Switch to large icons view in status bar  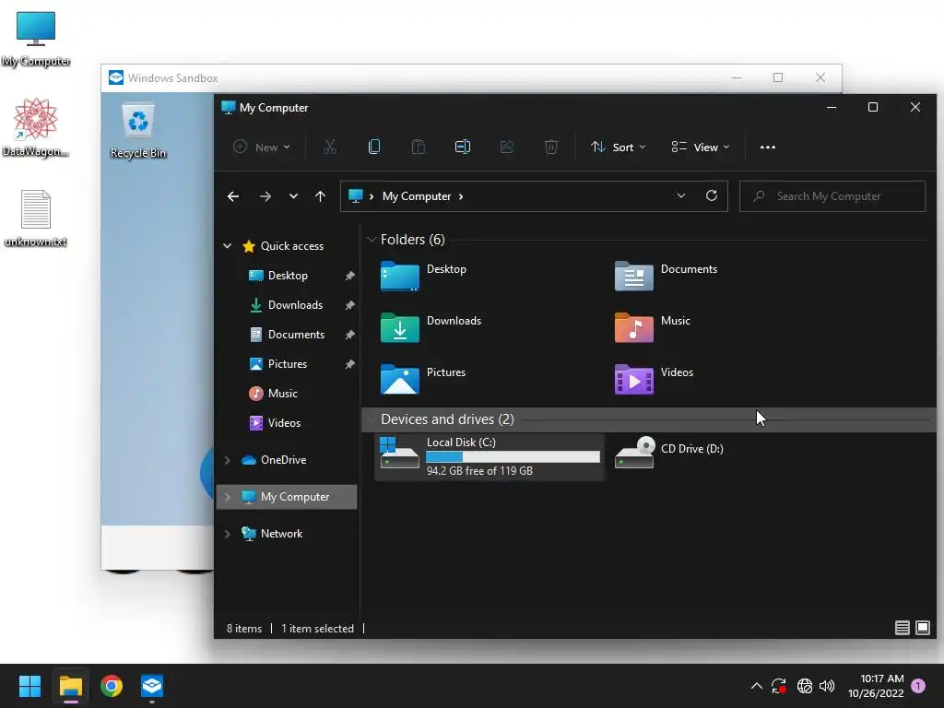pos(922,628)
